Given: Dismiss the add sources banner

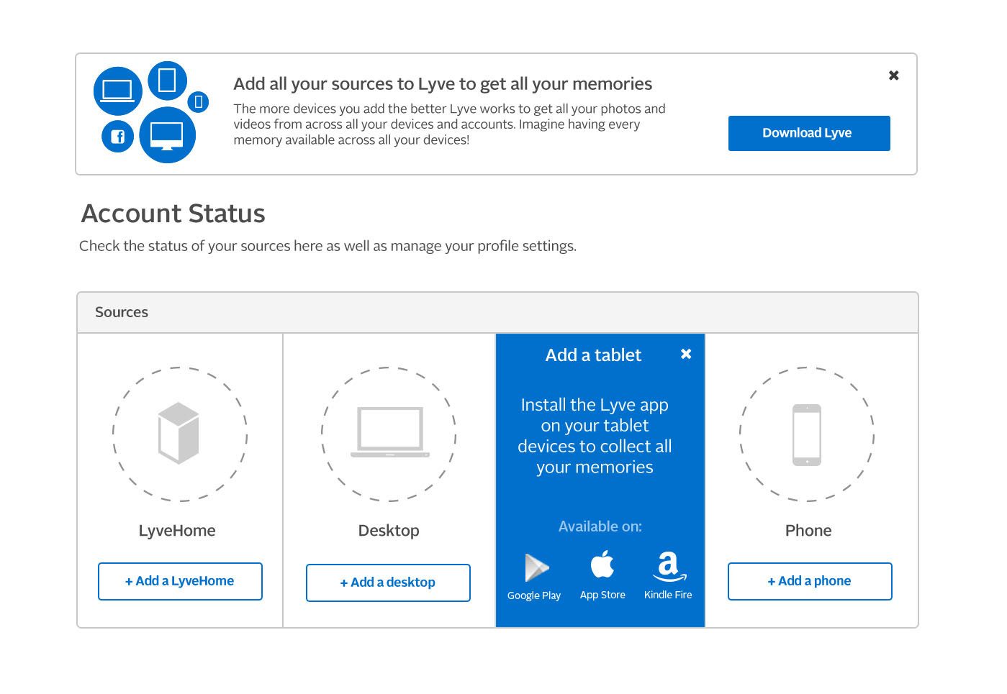Looking at the screenshot, I should click(894, 76).
